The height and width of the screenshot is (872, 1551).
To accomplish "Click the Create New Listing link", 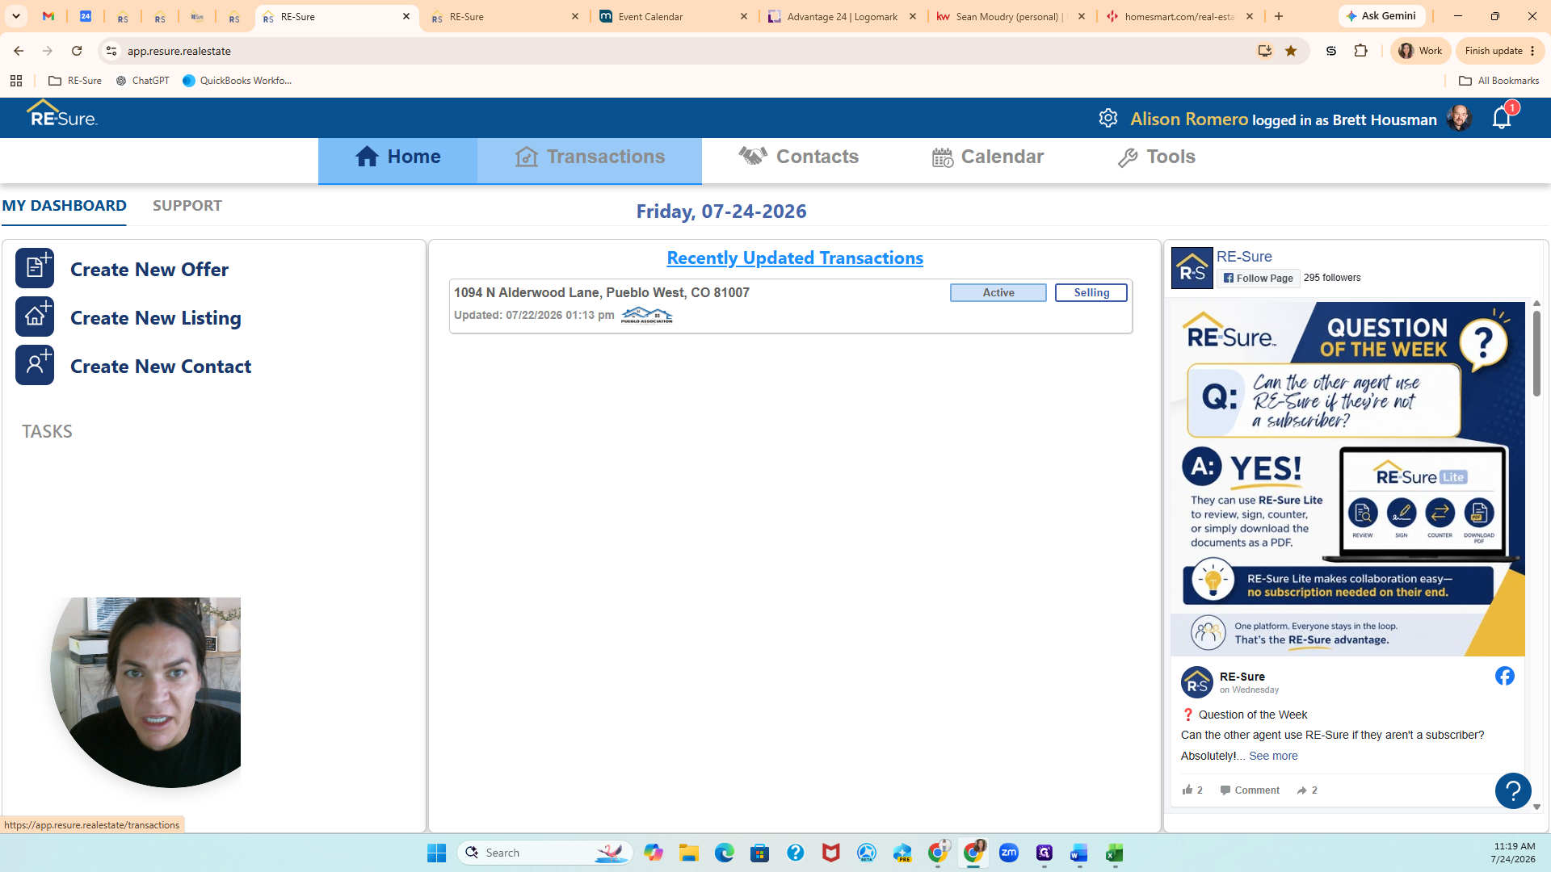I will (x=156, y=318).
